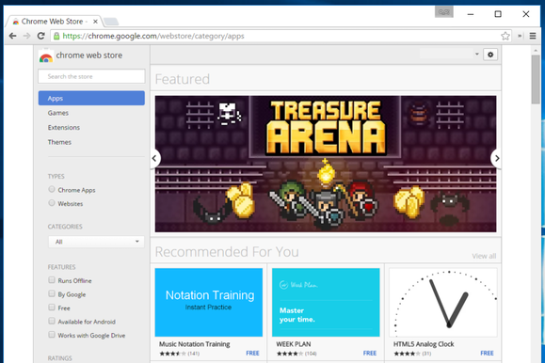
Task: Select Games in the sidebar
Action: [58, 113]
